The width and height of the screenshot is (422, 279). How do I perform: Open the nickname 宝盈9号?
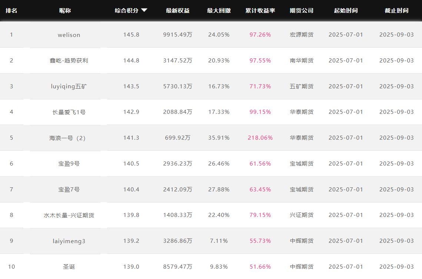[69, 164]
